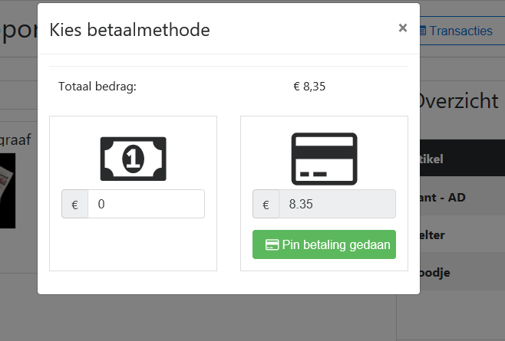Click the pin amount field showing 8.35
The height and width of the screenshot is (341, 505).
337,204
